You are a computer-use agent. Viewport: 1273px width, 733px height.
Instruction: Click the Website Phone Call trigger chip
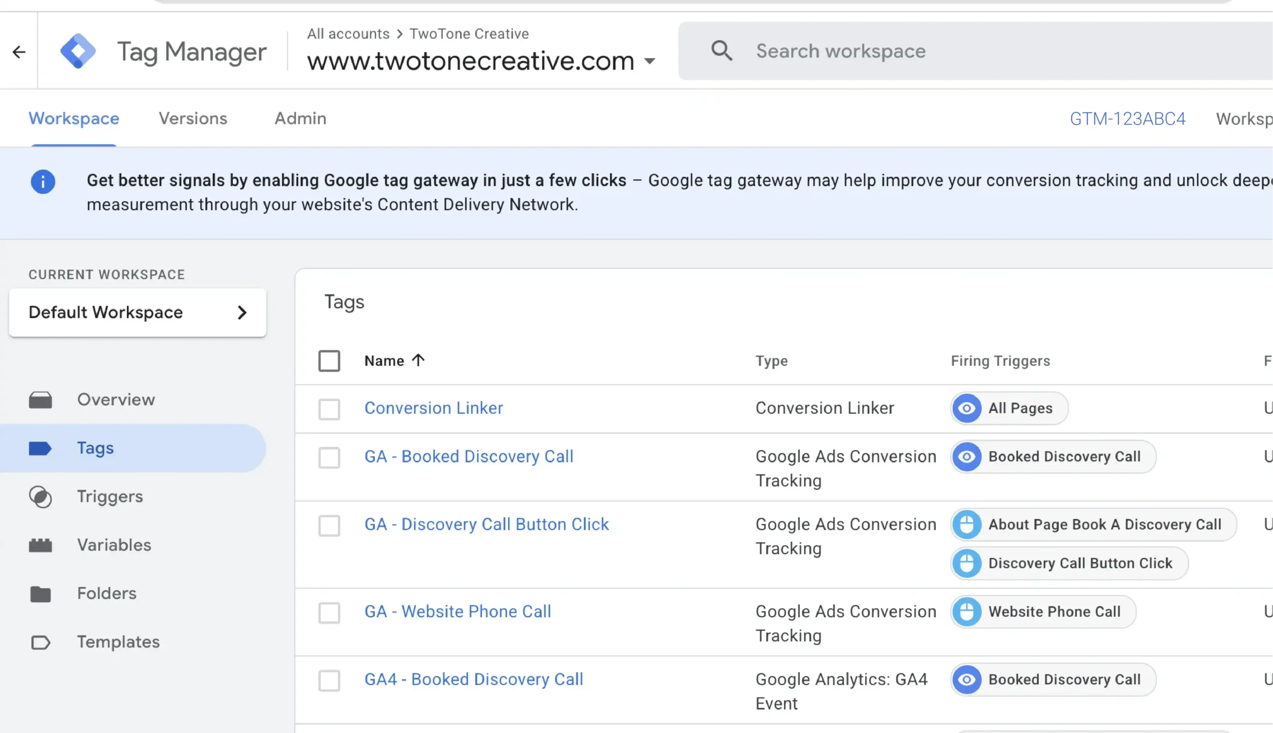(x=1043, y=612)
